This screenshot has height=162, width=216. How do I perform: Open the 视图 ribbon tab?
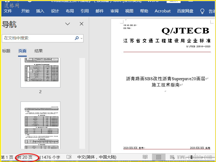point(129,11)
